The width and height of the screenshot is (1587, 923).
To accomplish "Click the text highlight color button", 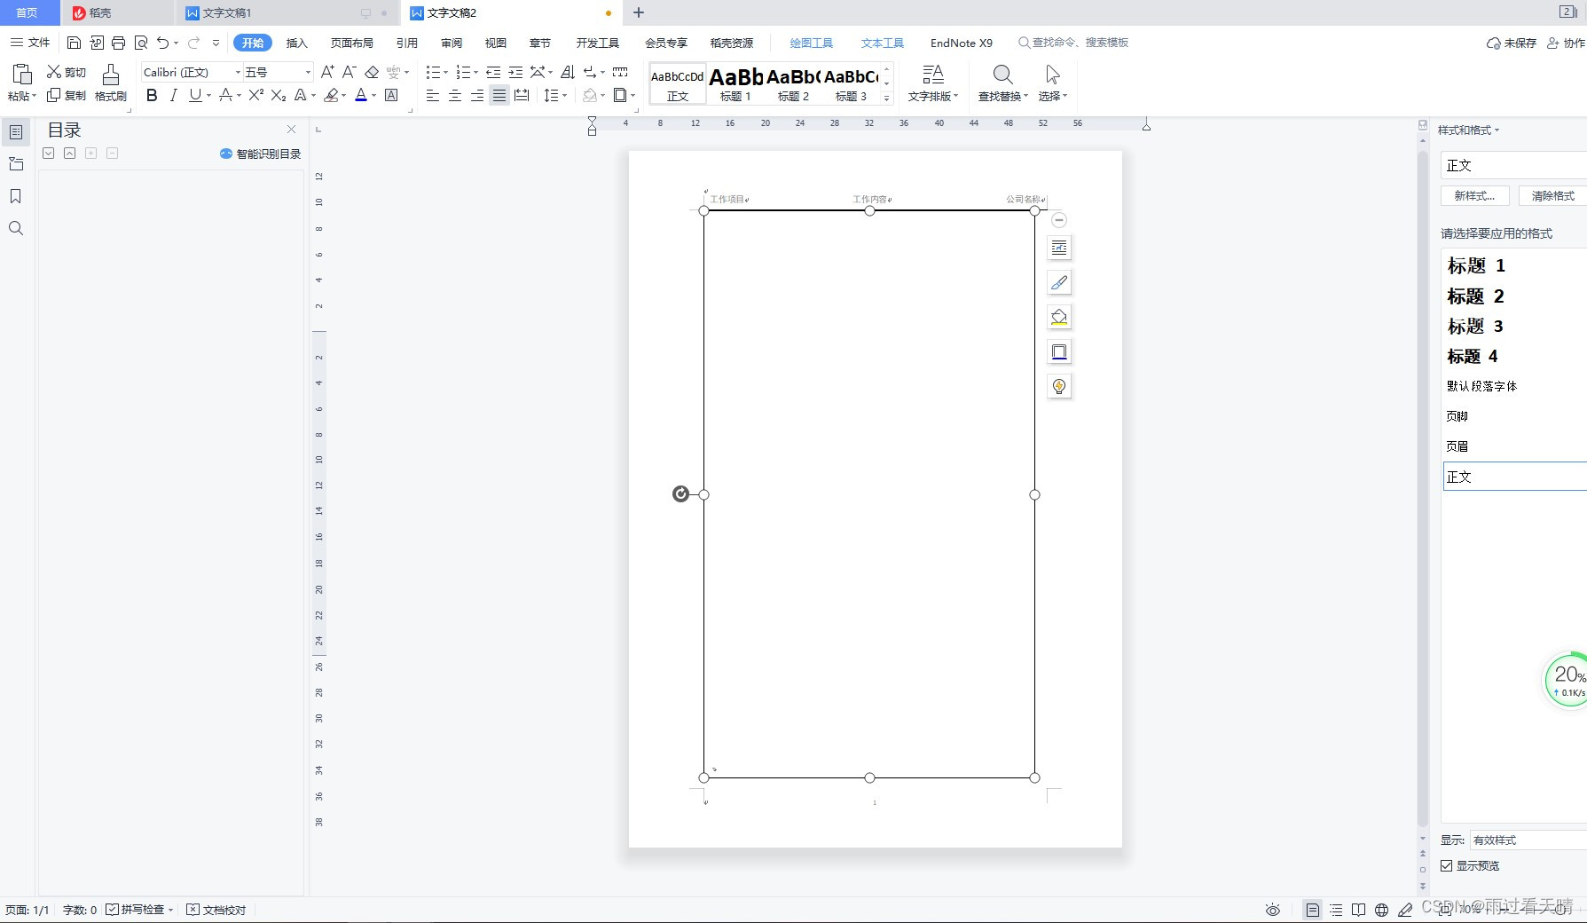I will [x=331, y=95].
